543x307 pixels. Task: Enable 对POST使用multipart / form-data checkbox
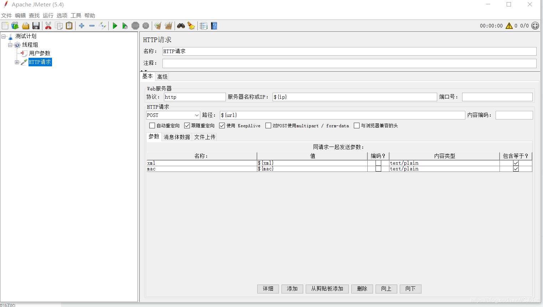tap(268, 126)
